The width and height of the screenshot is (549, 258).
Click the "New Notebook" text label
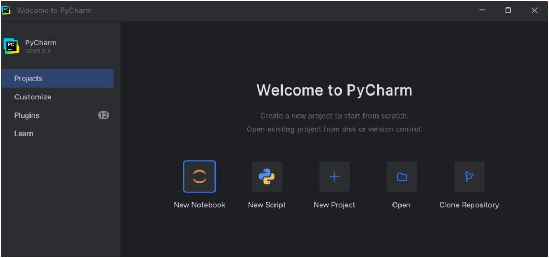click(199, 205)
